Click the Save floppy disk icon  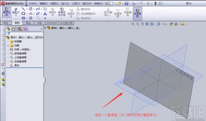tap(126, 3)
